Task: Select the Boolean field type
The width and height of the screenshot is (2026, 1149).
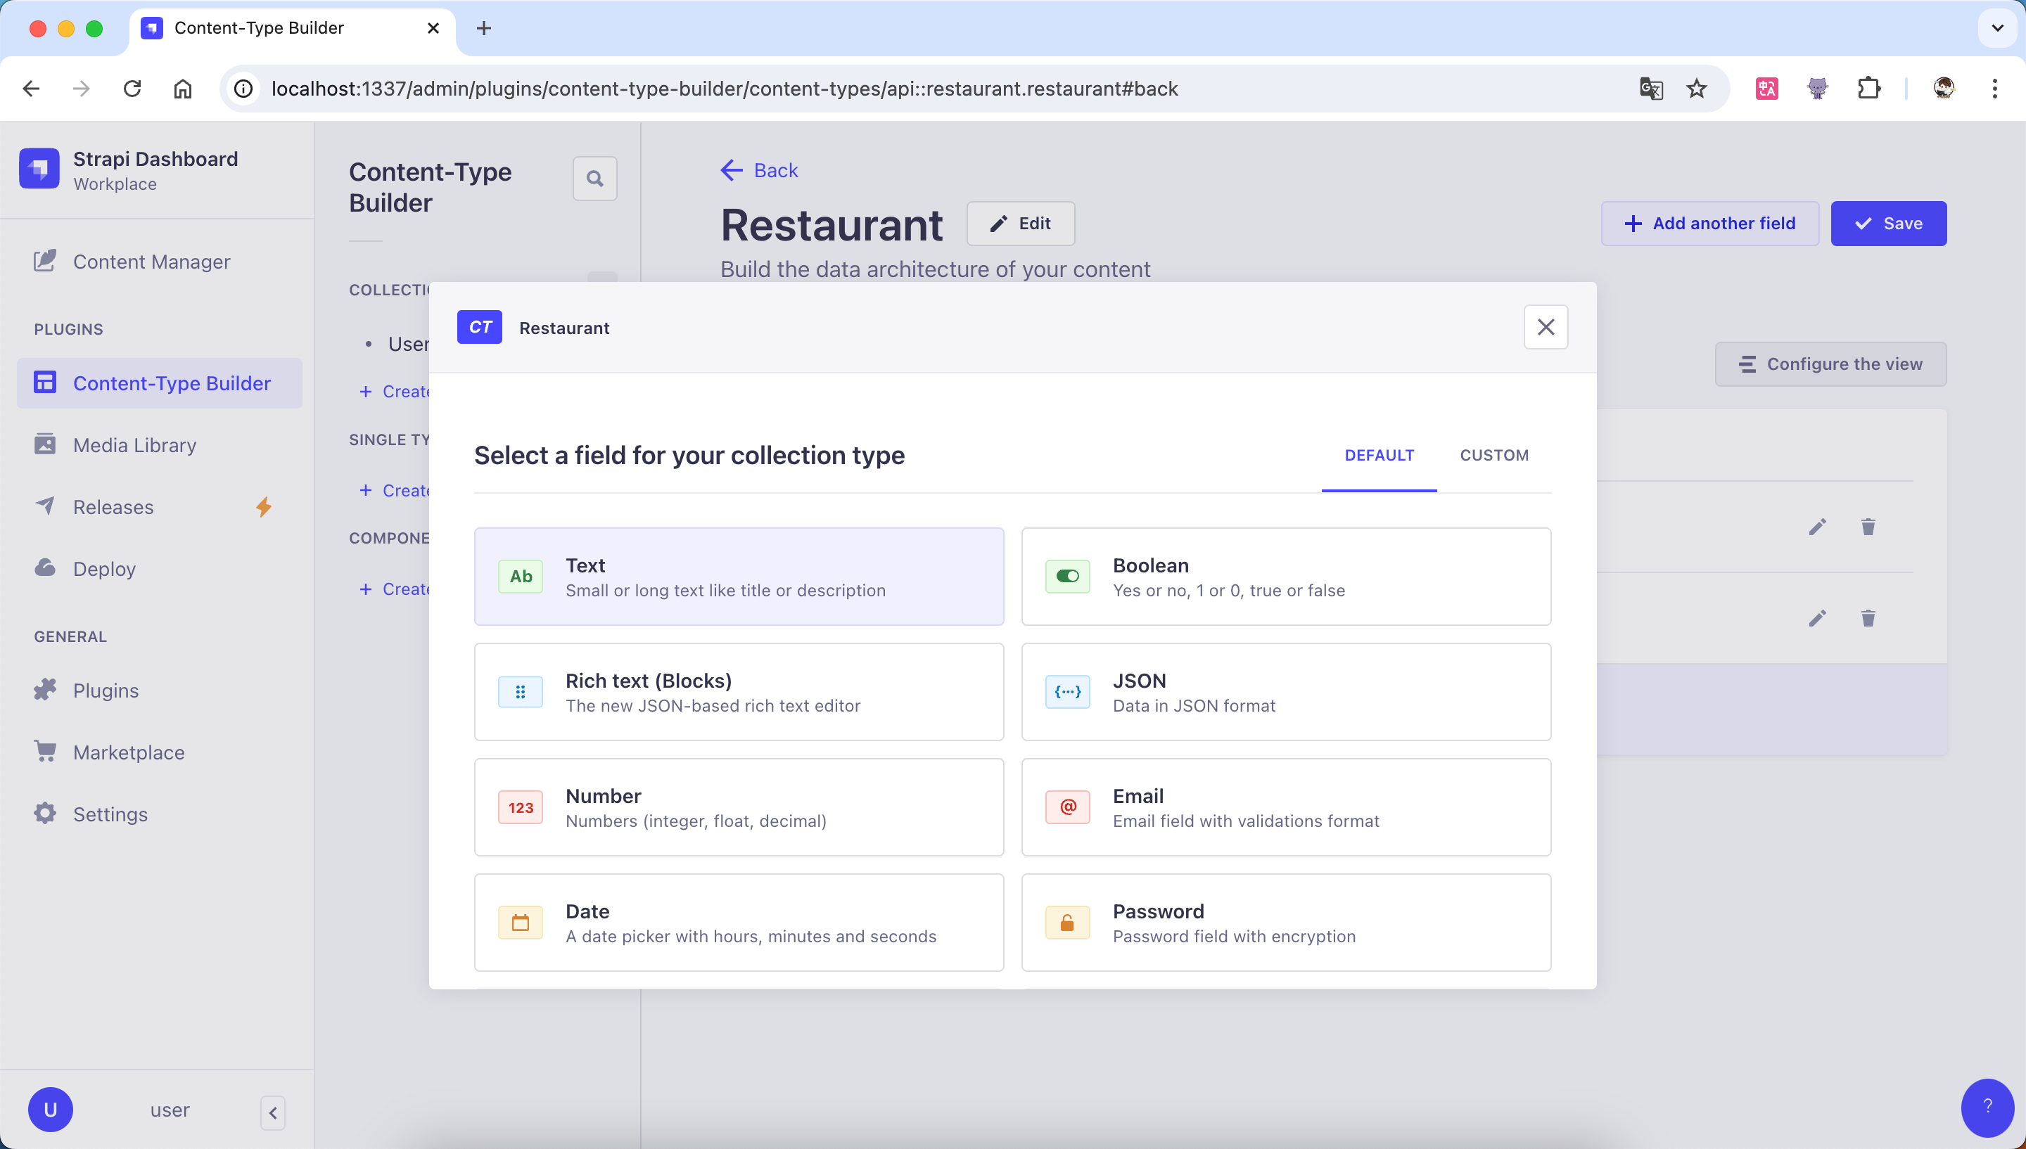Action: point(1286,577)
